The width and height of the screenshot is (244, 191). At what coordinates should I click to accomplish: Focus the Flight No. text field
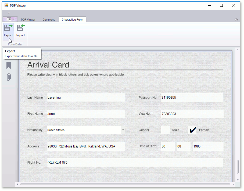click(135, 163)
